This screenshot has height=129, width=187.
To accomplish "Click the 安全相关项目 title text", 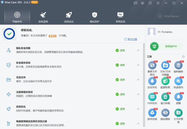I will [23, 63].
